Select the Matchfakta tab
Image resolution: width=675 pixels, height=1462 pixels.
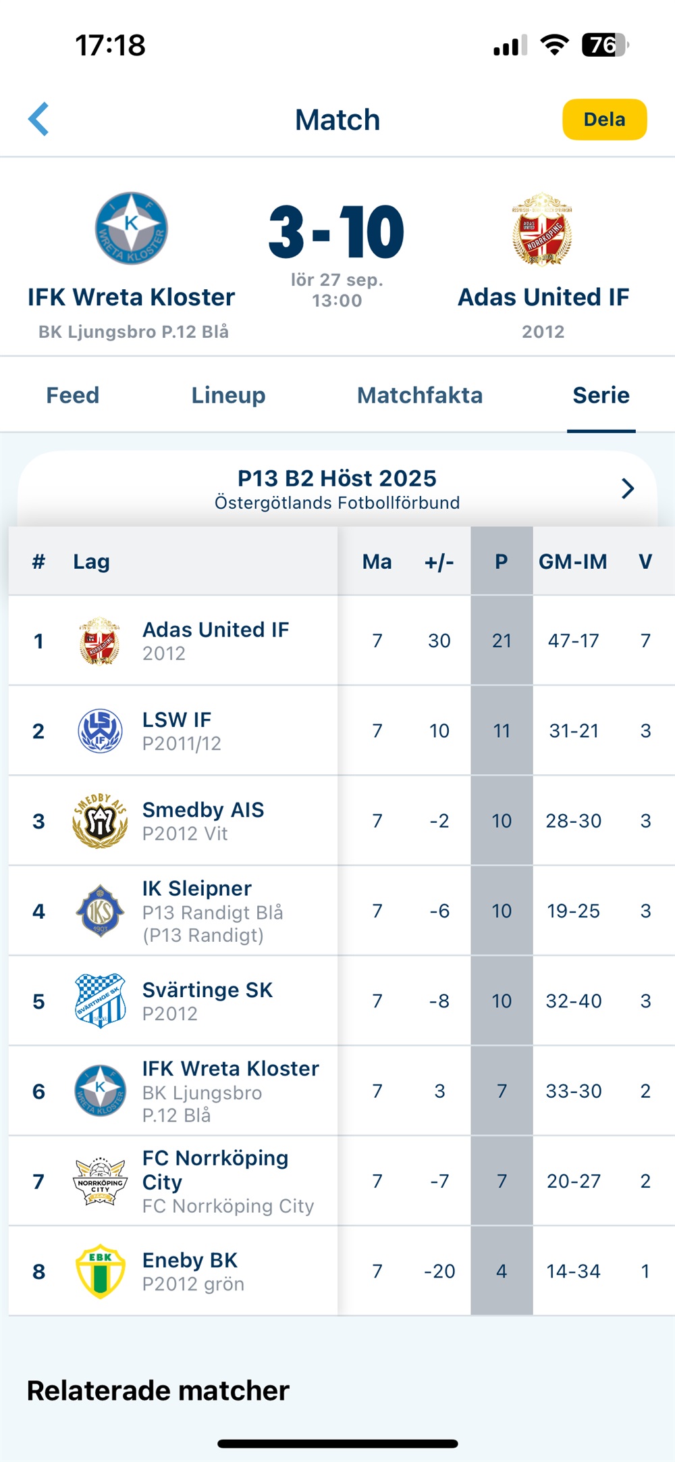coord(420,395)
